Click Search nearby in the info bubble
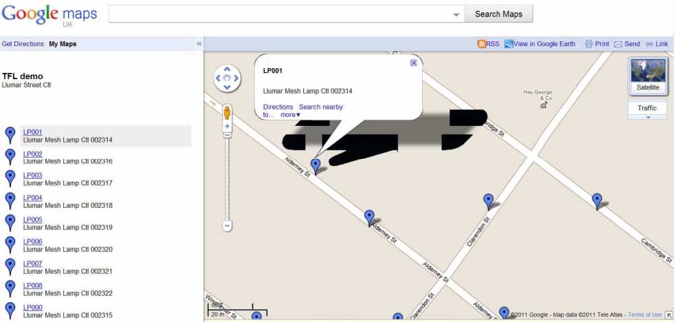This screenshot has width=675, height=322. [321, 107]
